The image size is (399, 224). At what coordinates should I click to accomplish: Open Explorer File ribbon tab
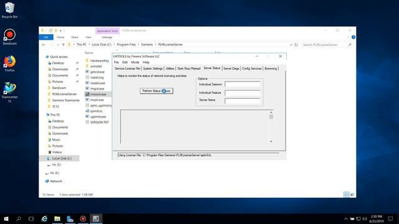point(46,37)
